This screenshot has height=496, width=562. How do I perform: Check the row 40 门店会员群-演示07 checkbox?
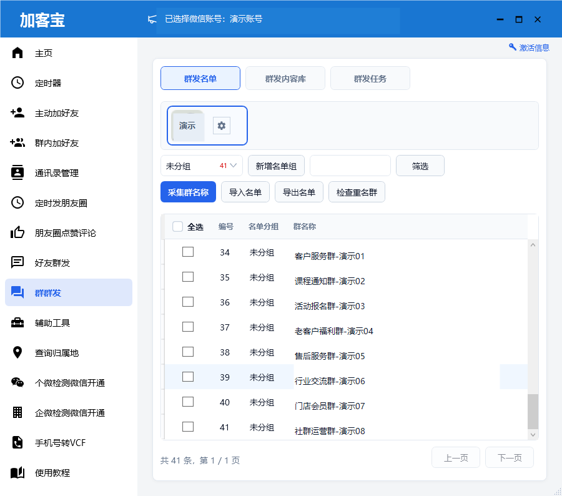(188, 402)
